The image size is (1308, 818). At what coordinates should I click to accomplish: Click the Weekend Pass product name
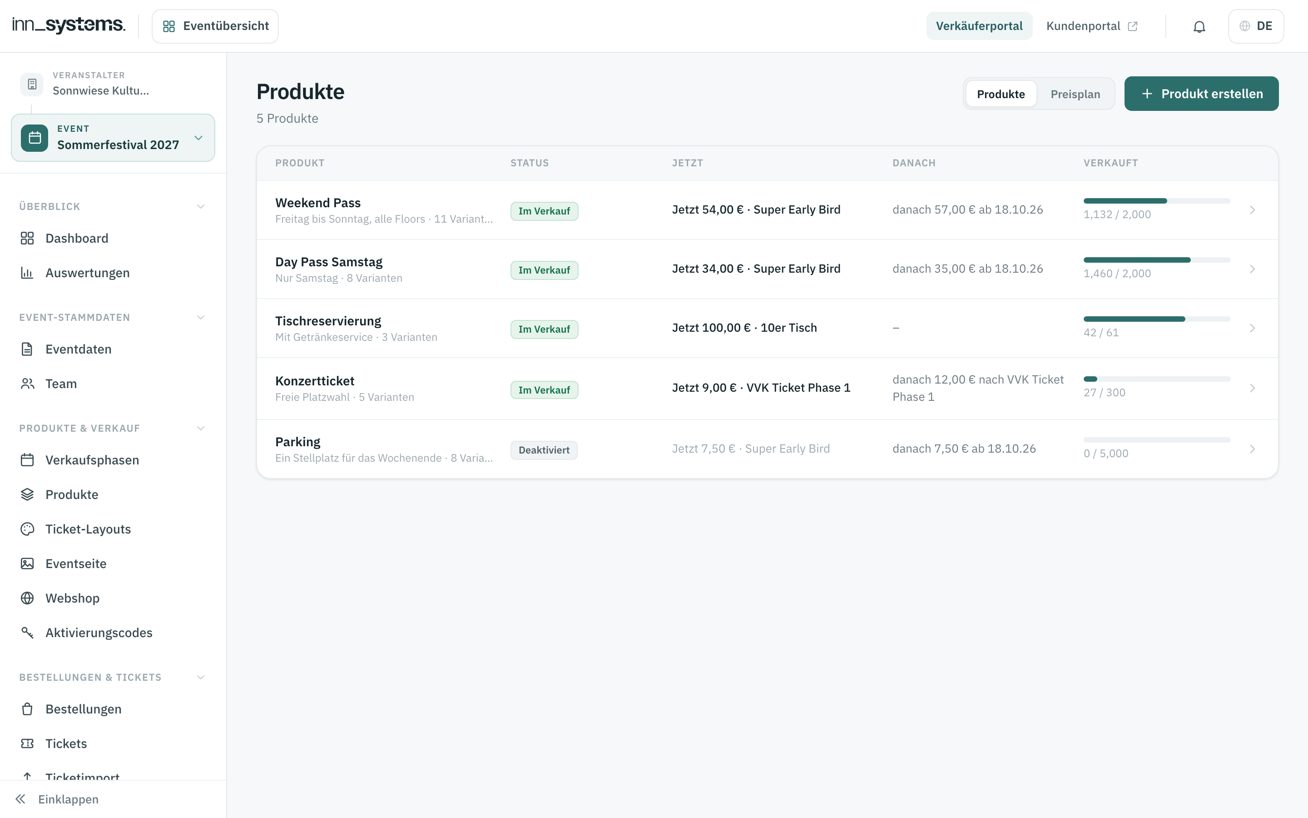(x=318, y=203)
